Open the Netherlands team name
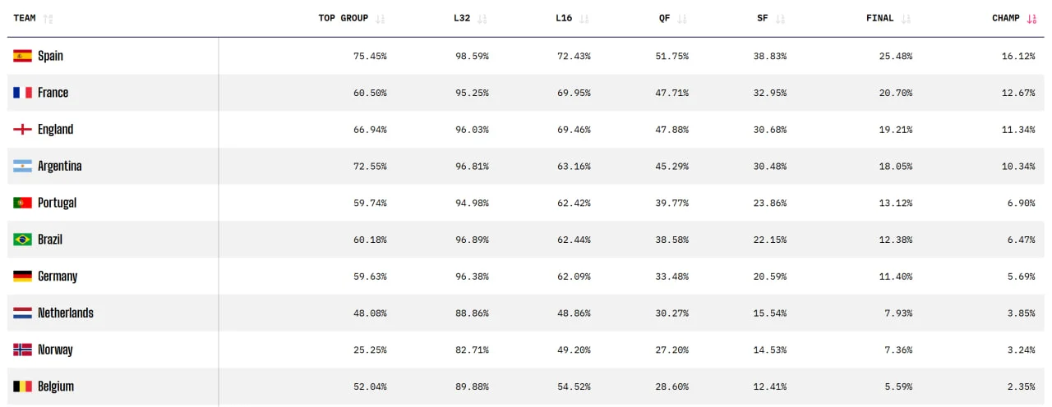Screen dimensions: 1052x407 66,313
